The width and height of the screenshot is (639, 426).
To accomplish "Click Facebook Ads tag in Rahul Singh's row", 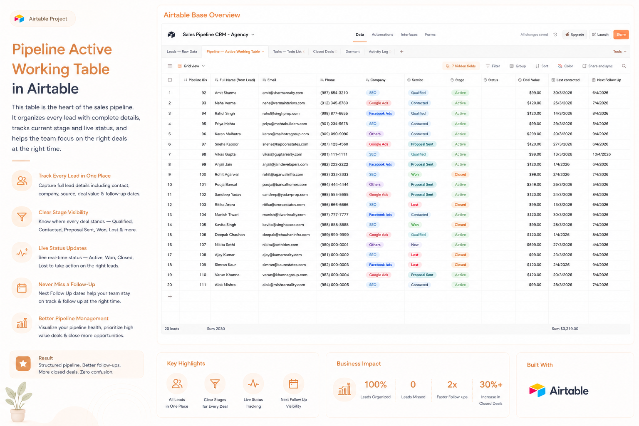I will tap(380, 114).
